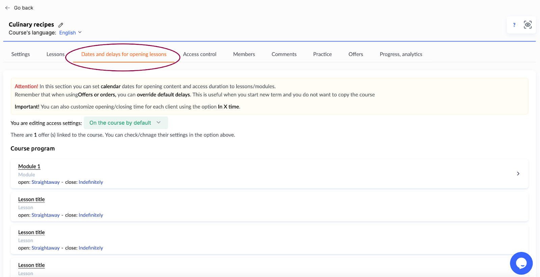
Task: Open the chat bubble widget
Action: click(521, 263)
